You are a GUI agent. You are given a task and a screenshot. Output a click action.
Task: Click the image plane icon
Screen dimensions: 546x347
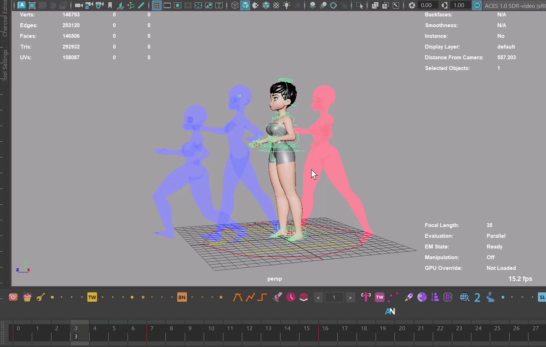pyautogui.click(x=120, y=5)
